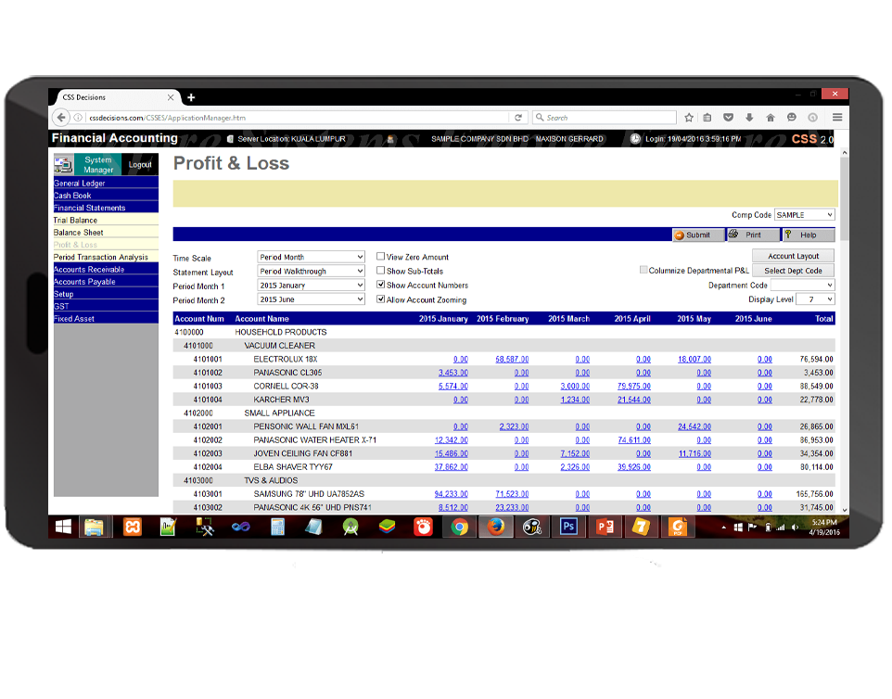
Task: Click the browser back arrow button
Action: (x=61, y=118)
